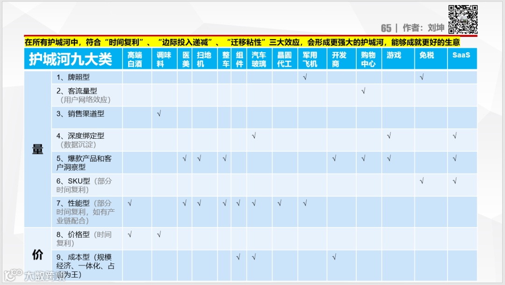Screen dimensions: 505x285
Task: Click the checkmark for 成本型 under 组件
Action: [x=238, y=257]
